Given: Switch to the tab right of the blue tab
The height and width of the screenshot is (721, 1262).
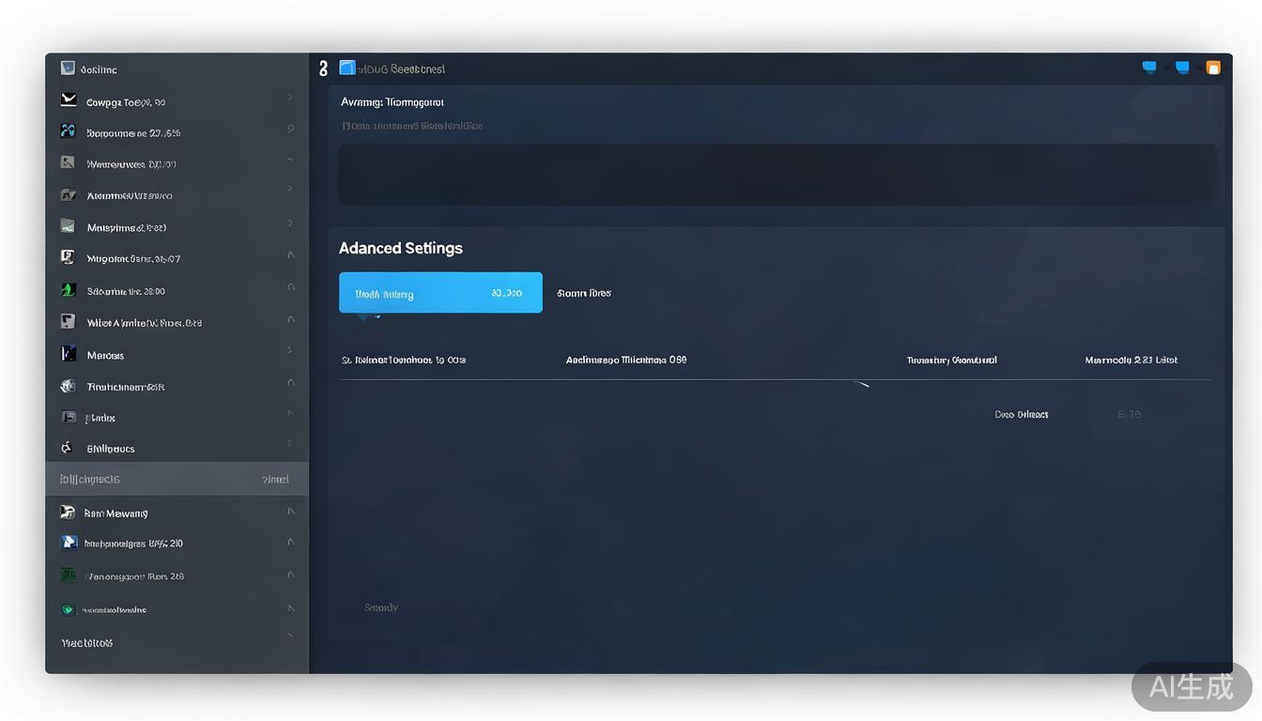Looking at the screenshot, I should click(x=584, y=293).
